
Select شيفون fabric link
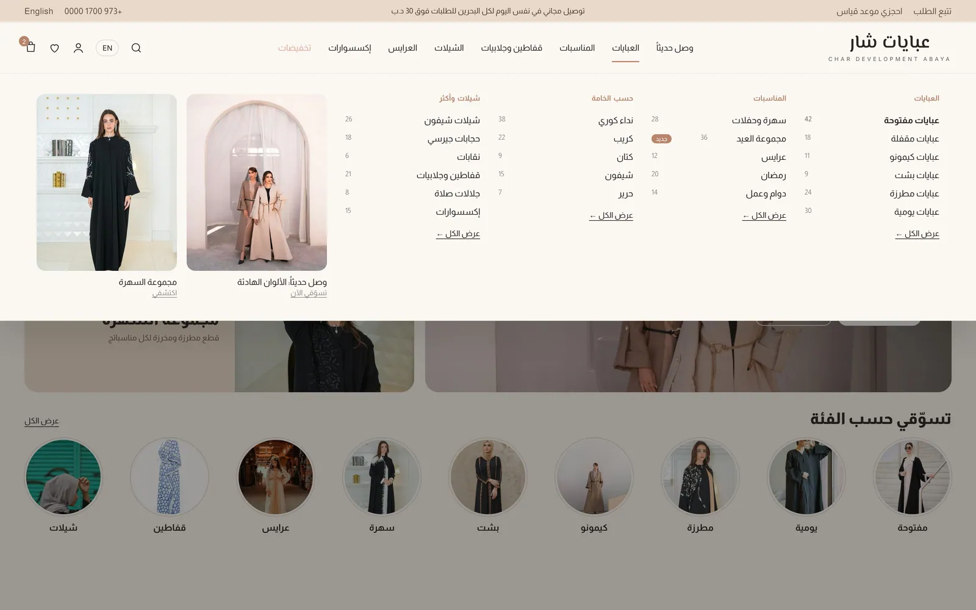pos(619,176)
